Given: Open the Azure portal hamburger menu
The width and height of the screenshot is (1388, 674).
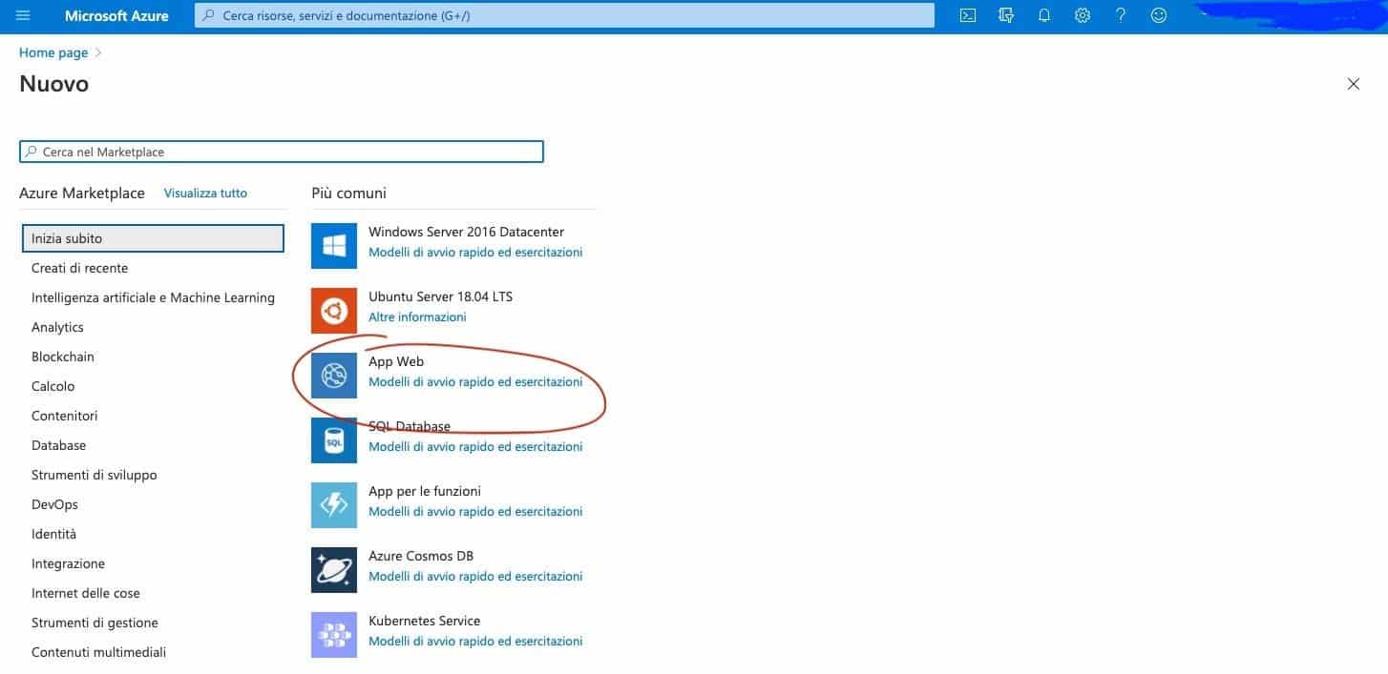Looking at the screenshot, I should 24,15.
